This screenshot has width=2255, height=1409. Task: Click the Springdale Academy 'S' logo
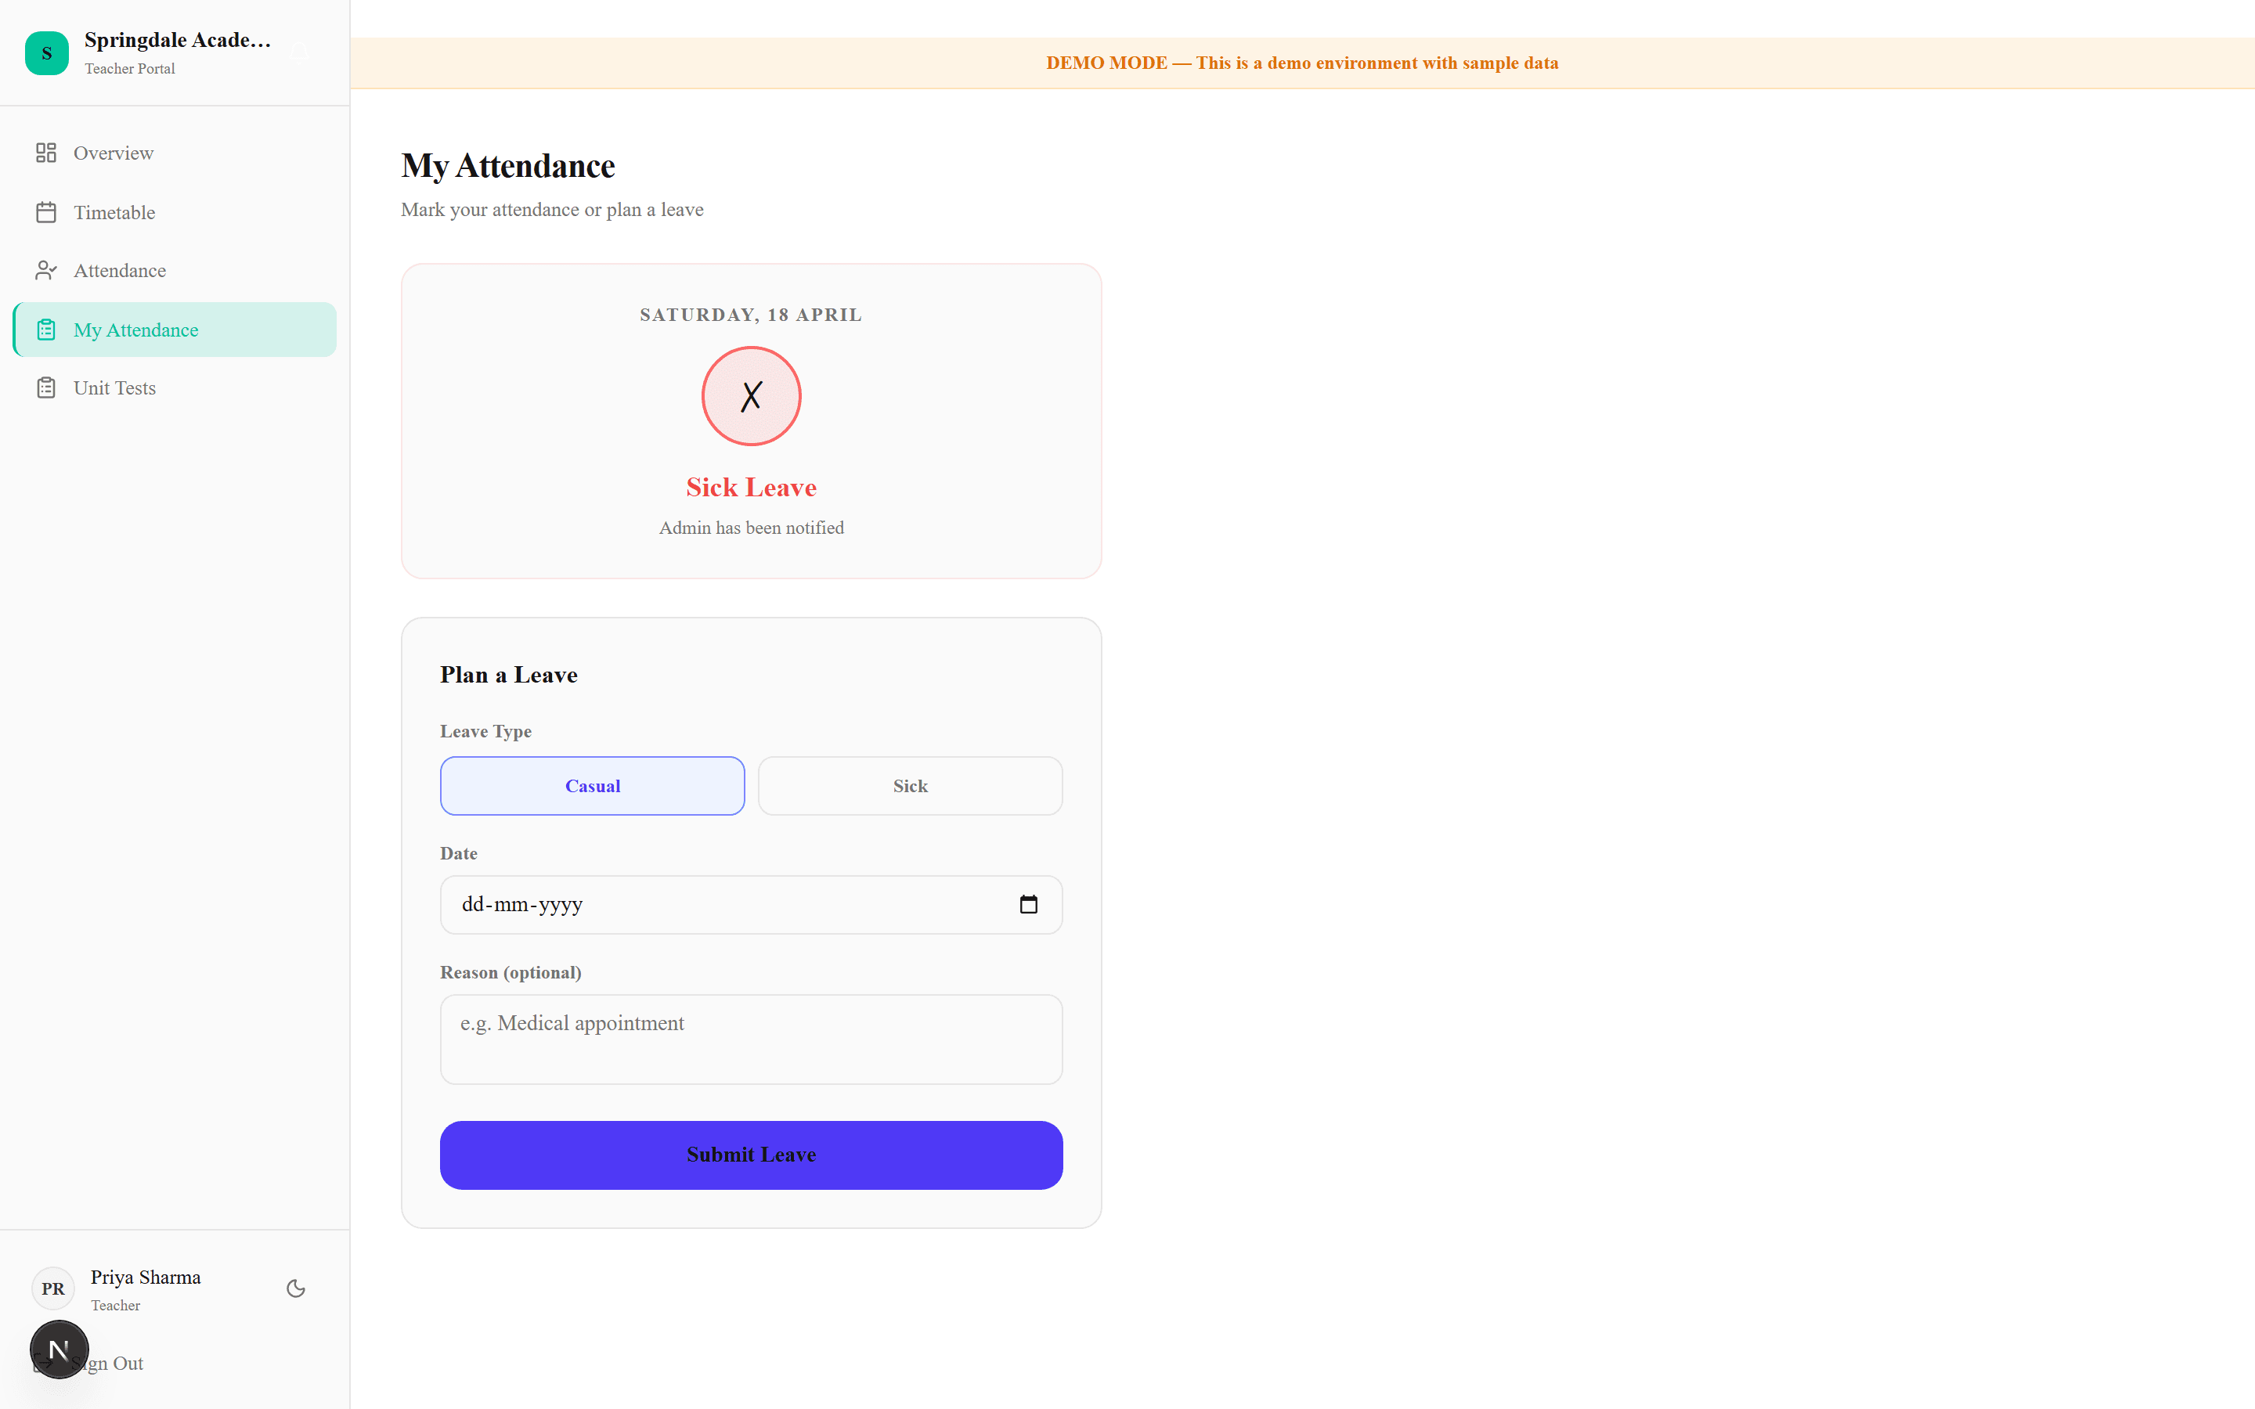pyautogui.click(x=47, y=53)
